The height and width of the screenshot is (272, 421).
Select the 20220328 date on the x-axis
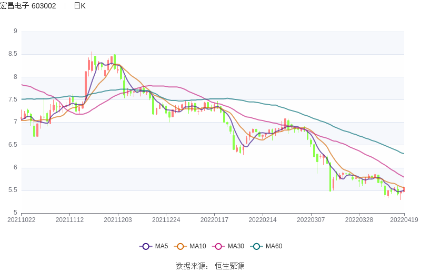point(358,220)
